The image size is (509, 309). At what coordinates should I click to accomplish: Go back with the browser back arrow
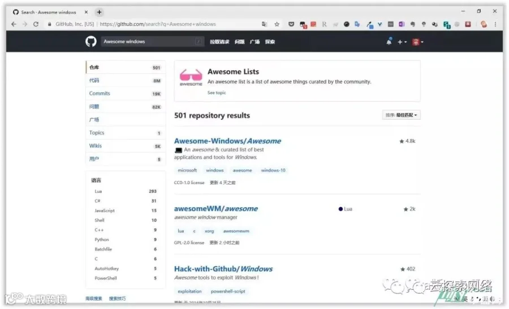click(14, 24)
